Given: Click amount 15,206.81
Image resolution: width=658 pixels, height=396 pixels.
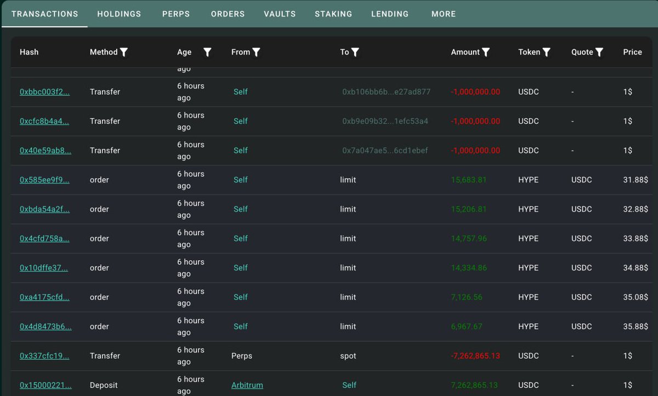Looking at the screenshot, I should tap(469, 209).
